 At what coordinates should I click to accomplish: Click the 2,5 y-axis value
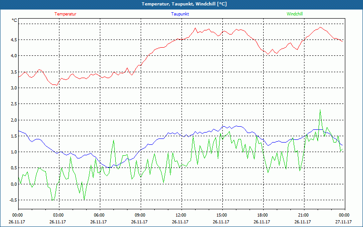14,104
